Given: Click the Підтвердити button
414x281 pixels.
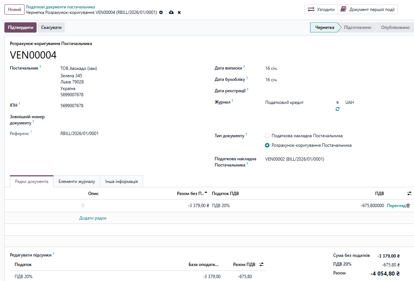Looking at the screenshot, I should tap(20, 27).
